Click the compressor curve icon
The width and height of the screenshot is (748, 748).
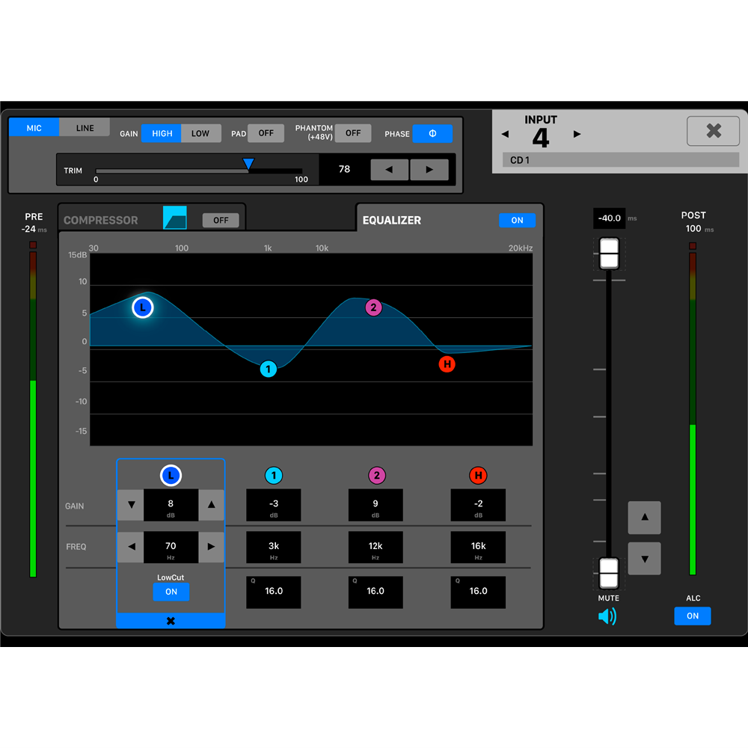click(x=174, y=218)
